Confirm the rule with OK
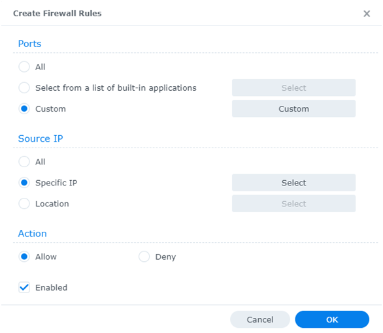This screenshot has height=333, width=383. point(332,319)
